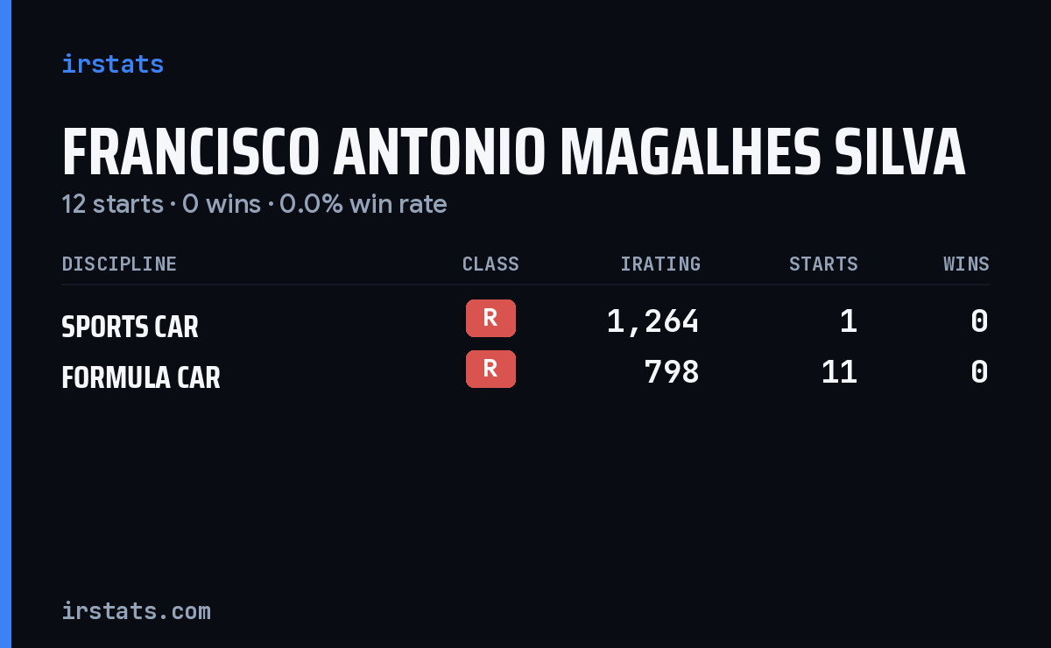Click the Sports Car starts value 1
1051x648 pixels.
848,321
